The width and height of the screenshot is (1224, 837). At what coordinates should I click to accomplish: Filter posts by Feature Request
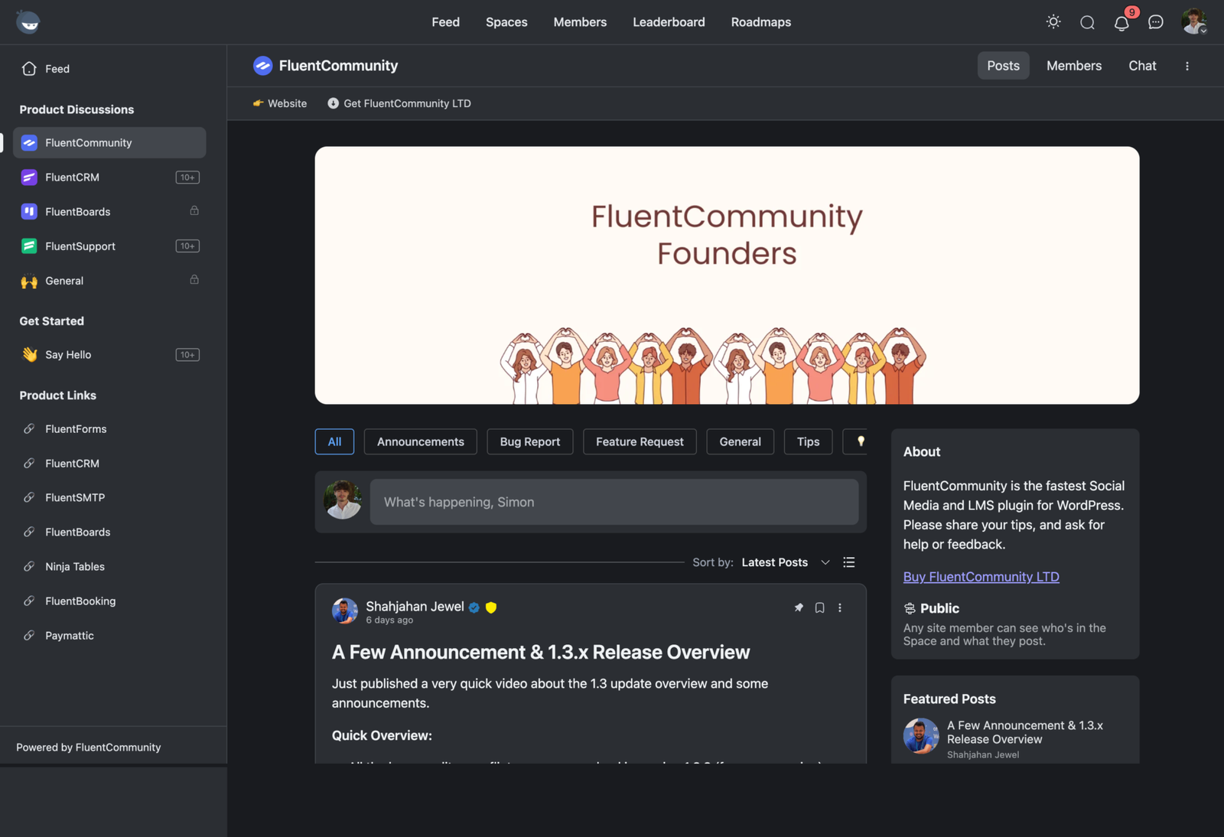point(640,441)
